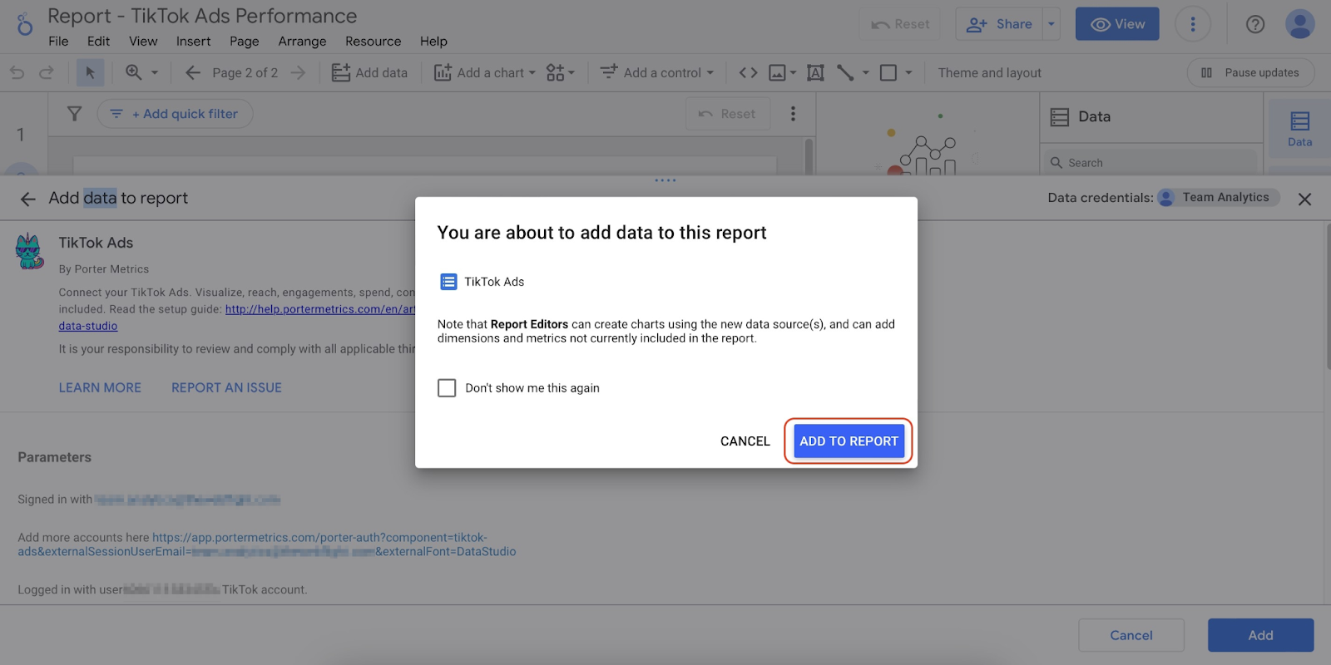Viewport: 1331px width, 665px height.
Task: Click the TikTok Ads connector logo
Action: point(29,252)
